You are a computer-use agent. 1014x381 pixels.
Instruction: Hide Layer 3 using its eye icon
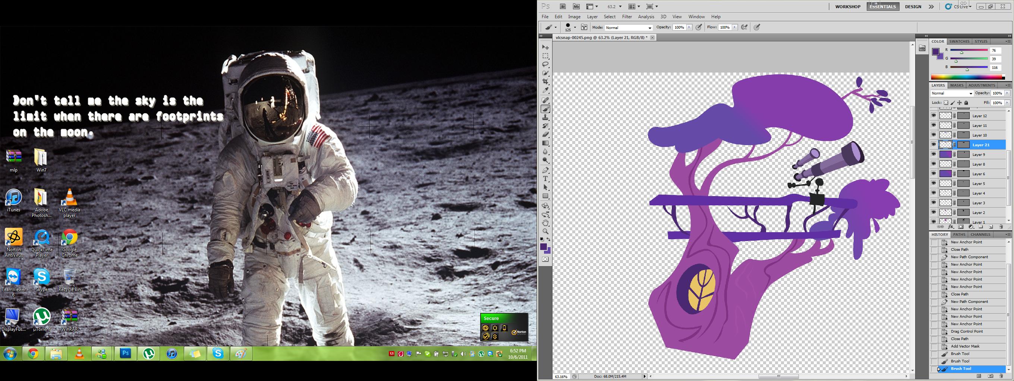[934, 203]
